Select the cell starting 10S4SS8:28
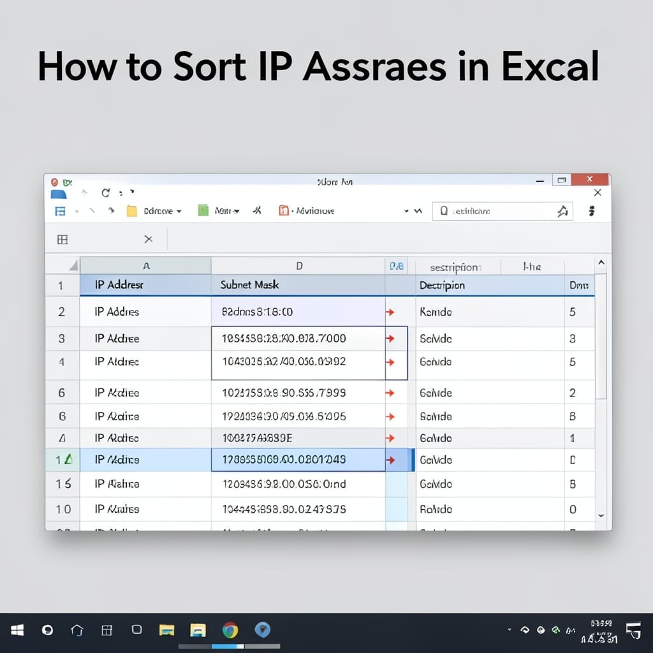 point(298,339)
